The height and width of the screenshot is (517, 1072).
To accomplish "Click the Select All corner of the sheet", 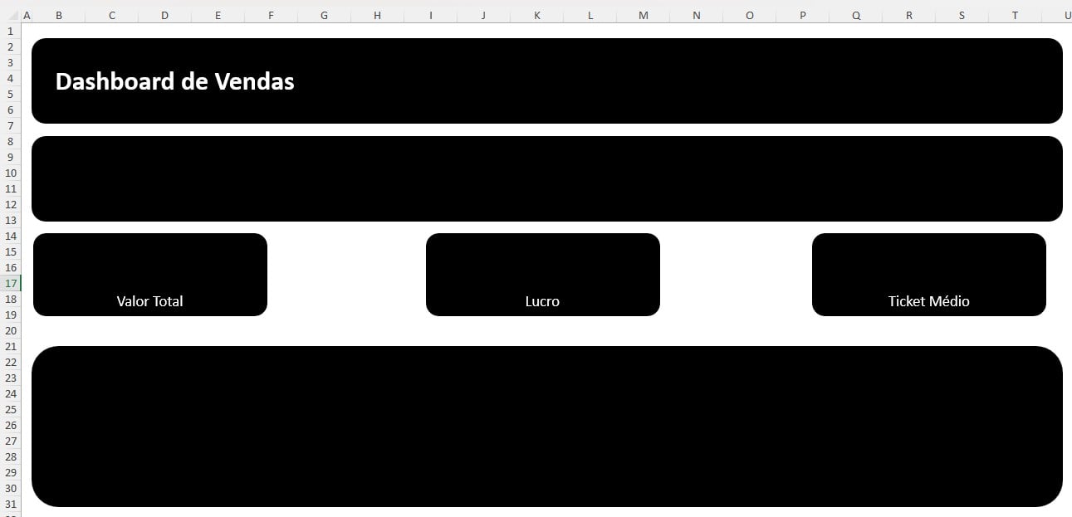I will pos(10,15).
